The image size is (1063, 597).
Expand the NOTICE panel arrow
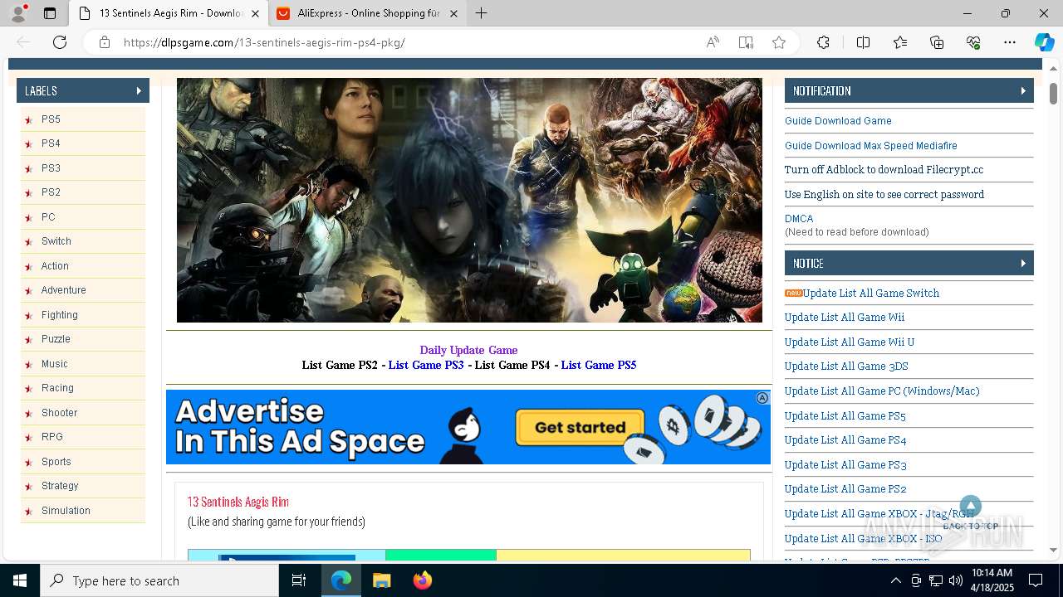[1023, 263]
